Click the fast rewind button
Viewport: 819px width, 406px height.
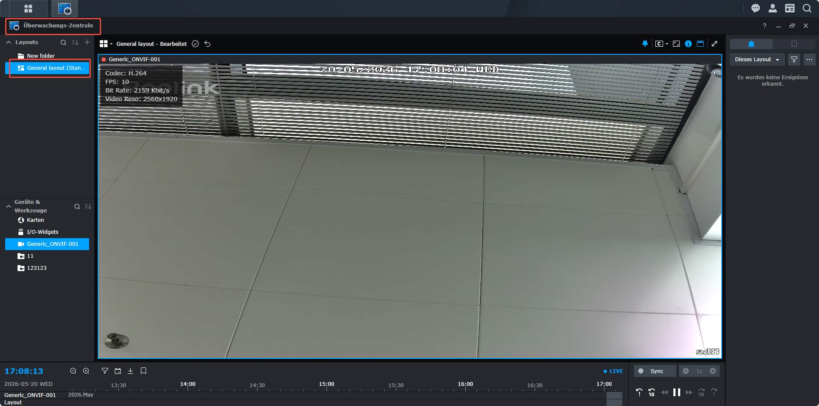pyautogui.click(x=664, y=392)
